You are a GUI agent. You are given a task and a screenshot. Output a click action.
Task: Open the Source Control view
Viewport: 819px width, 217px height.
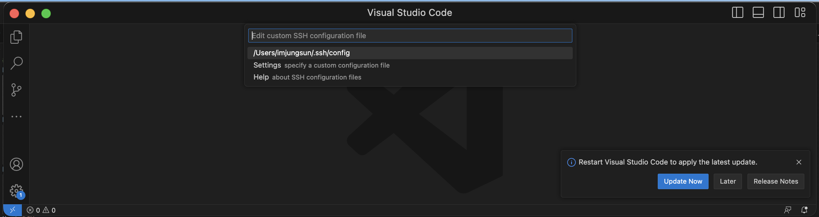point(16,90)
